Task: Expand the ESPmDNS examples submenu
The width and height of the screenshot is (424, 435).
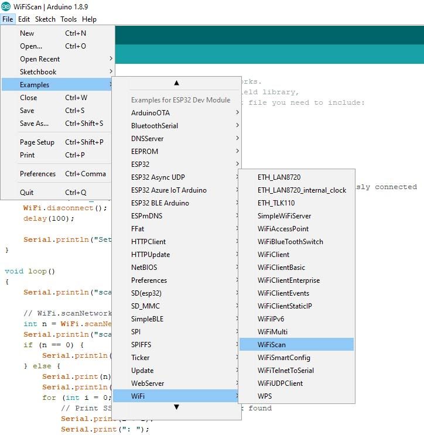Action: pyautogui.click(x=176, y=216)
